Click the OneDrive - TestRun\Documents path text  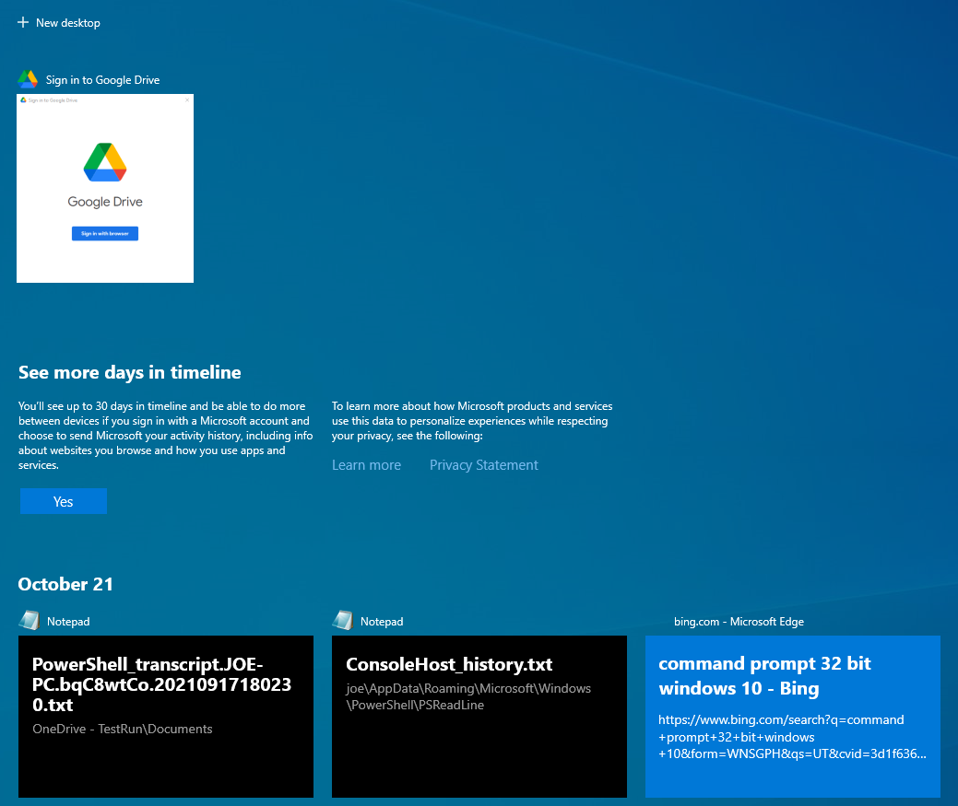pyautogui.click(x=123, y=730)
